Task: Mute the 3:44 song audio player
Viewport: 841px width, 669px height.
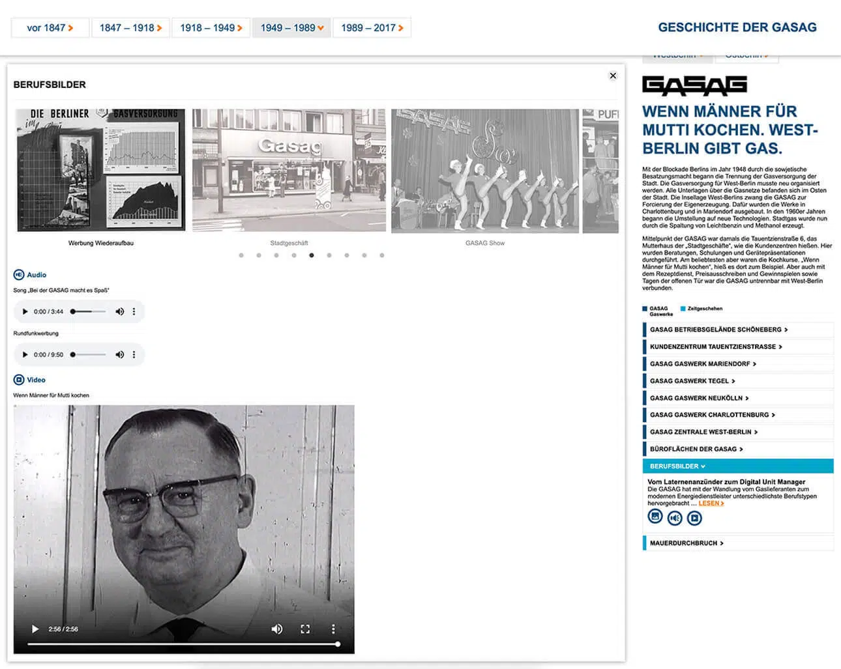Action: pyautogui.click(x=119, y=311)
